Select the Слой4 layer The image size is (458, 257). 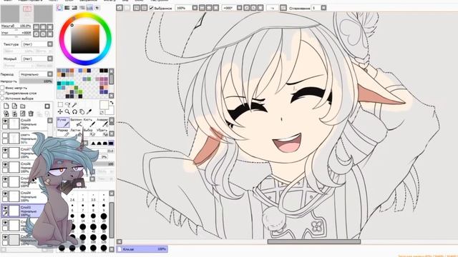pos(28,196)
